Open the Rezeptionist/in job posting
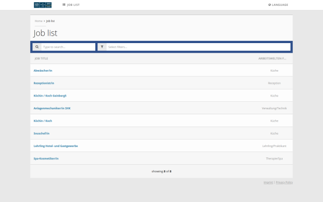323x202 pixels. tap(44, 83)
